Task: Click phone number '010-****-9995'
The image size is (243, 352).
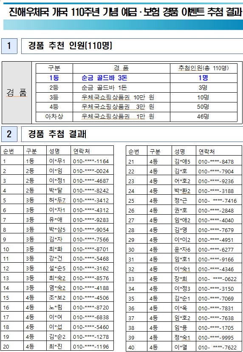Action: point(216,338)
